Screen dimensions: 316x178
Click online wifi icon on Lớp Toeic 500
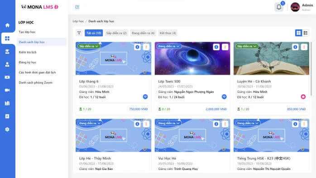pyautogui.click(x=224, y=97)
